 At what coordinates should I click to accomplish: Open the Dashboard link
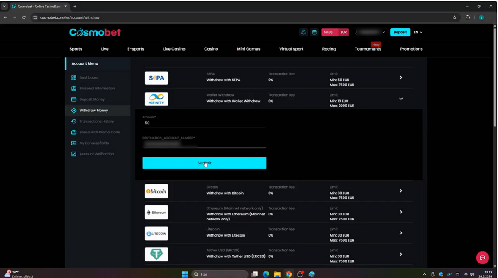[x=89, y=77]
